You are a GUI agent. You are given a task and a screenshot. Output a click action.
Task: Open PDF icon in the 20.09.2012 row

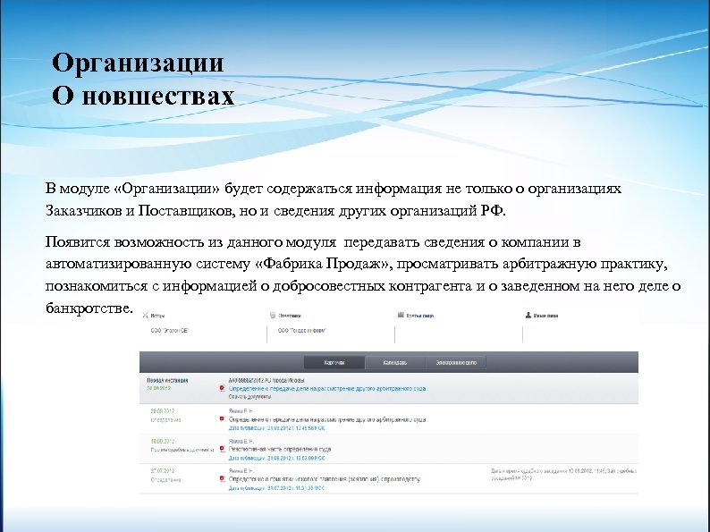coord(222,419)
